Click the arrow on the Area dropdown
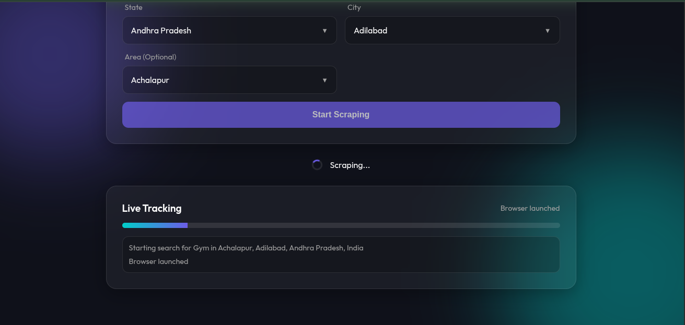The image size is (685, 325). pos(324,80)
